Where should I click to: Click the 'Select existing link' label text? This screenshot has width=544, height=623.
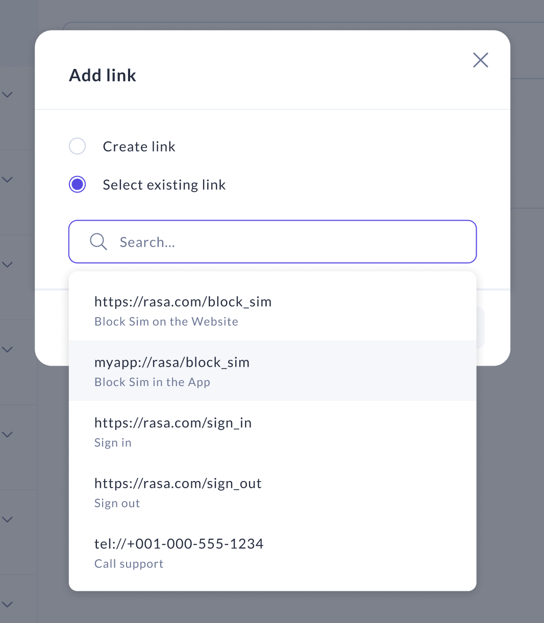pos(164,185)
